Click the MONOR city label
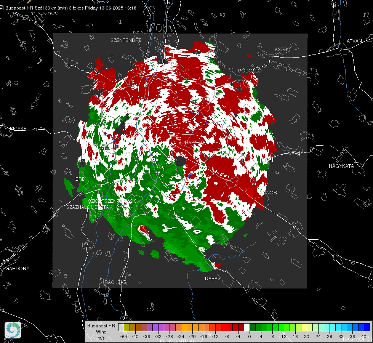Viewport: 373px width, 343px height. tap(268, 192)
